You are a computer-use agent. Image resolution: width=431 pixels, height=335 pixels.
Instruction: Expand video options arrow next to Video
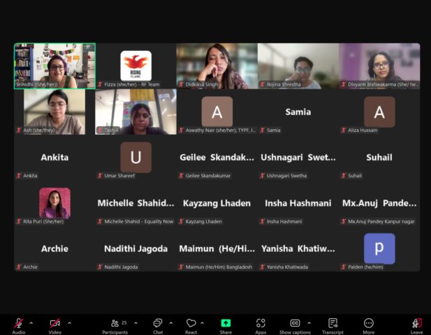69,323
